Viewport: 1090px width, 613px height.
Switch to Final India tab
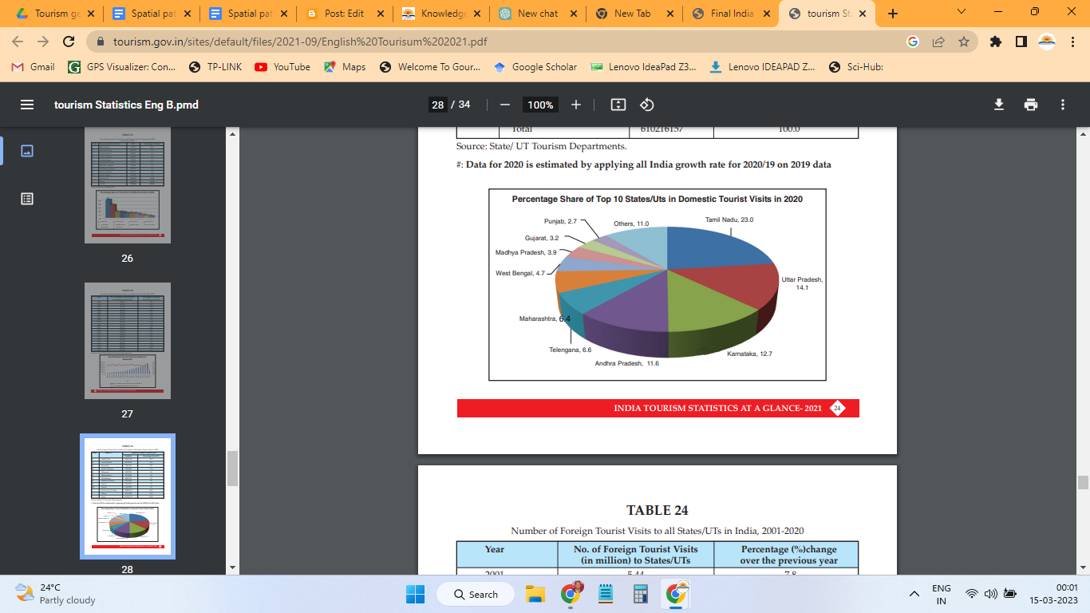(x=730, y=14)
